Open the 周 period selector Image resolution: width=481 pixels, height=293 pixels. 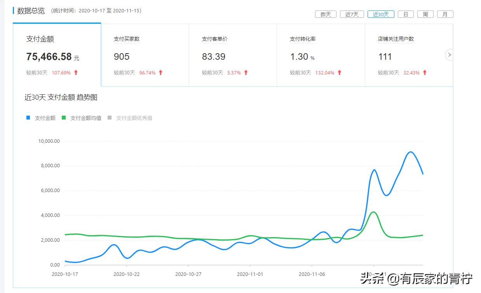click(425, 14)
